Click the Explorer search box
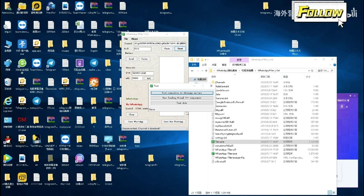Screen dimensions: 364x196 point(324,71)
